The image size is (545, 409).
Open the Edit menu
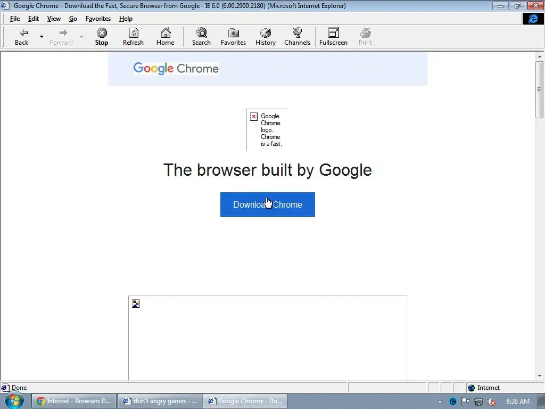pyautogui.click(x=34, y=19)
